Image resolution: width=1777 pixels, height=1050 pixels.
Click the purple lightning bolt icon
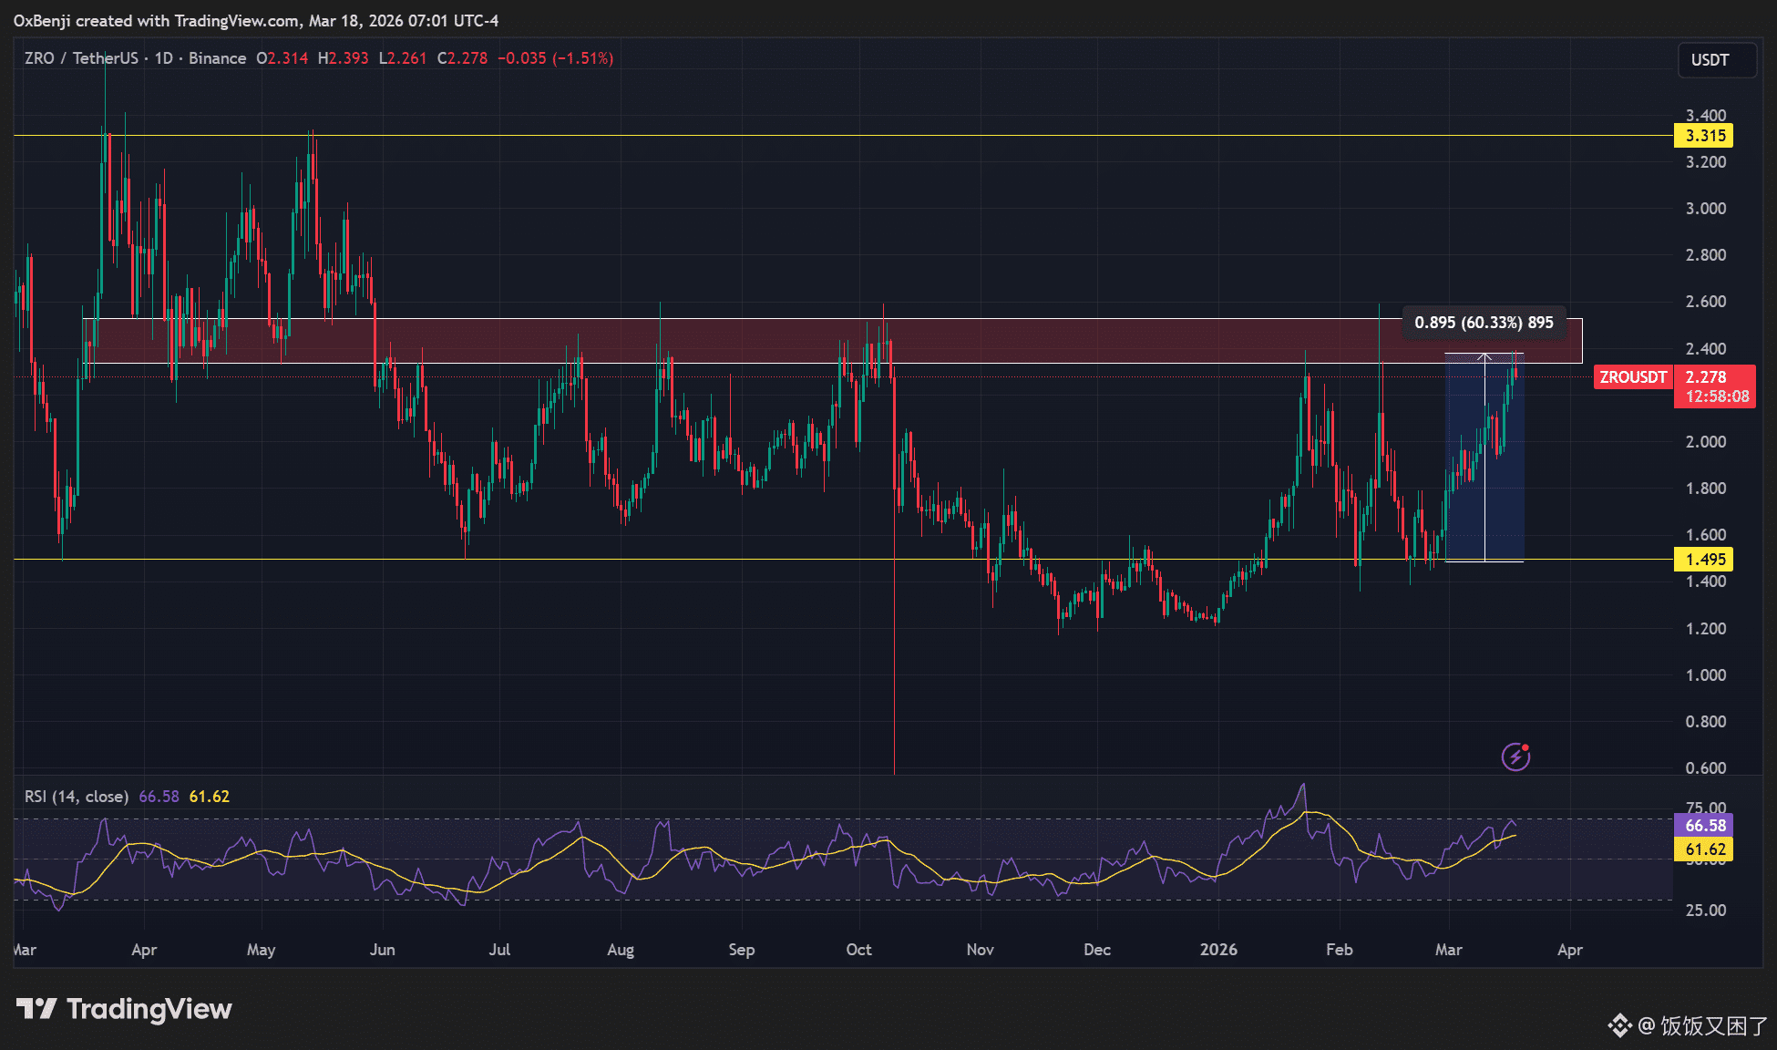tap(1515, 757)
